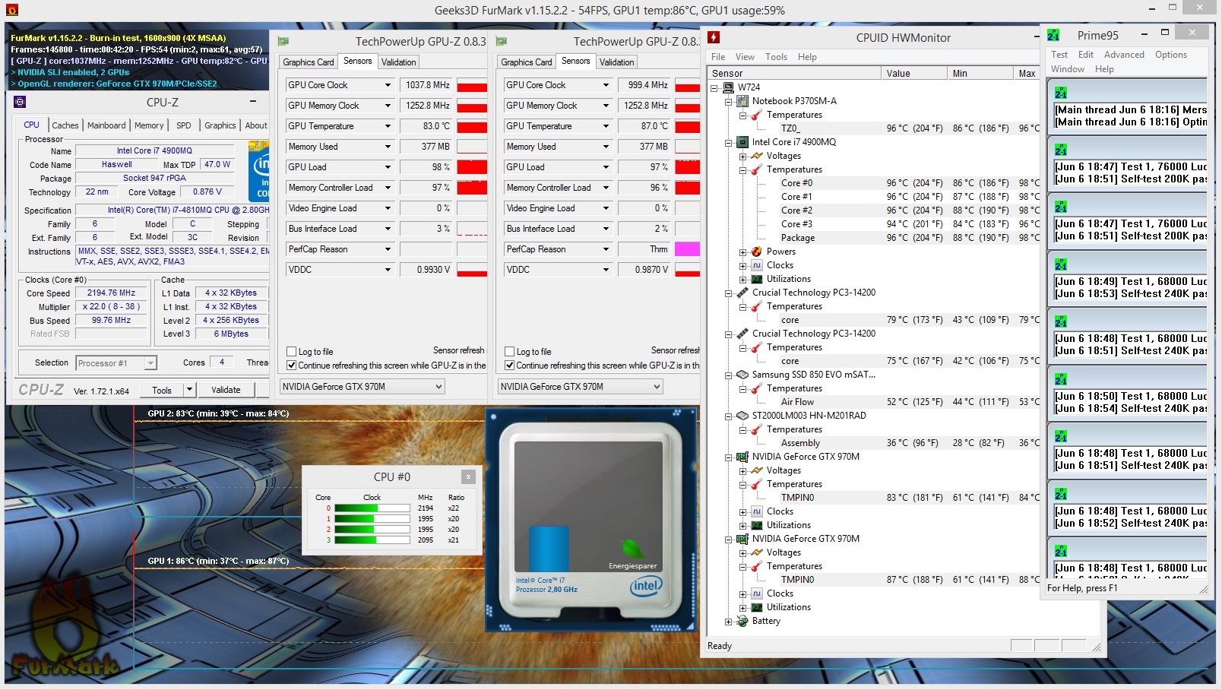The image size is (1222, 690).
Task: Close the CPU #0 clock popup
Action: (x=468, y=476)
